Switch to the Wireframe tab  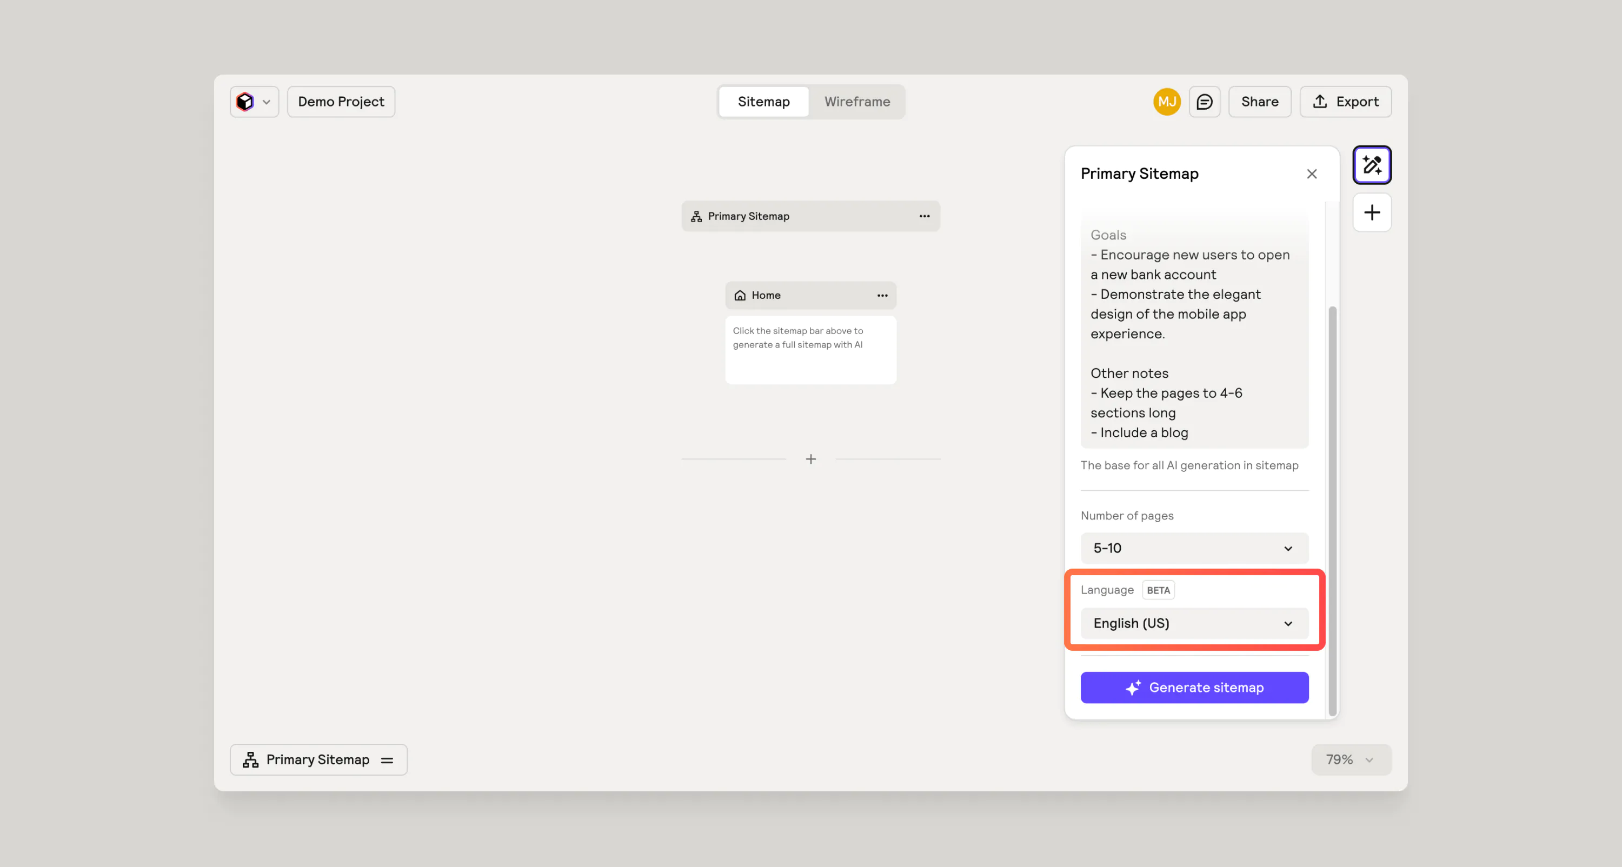(x=857, y=102)
